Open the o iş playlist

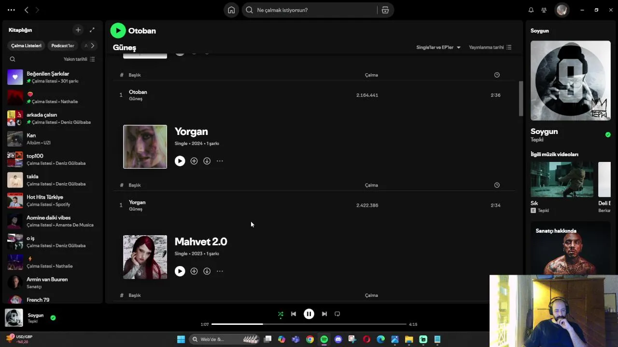coord(53,241)
